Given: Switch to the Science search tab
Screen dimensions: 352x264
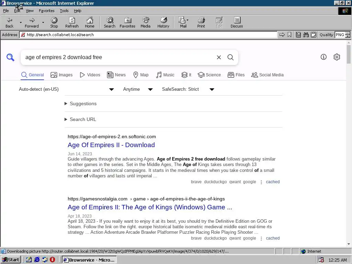Looking at the screenshot, I should coord(209,75).
